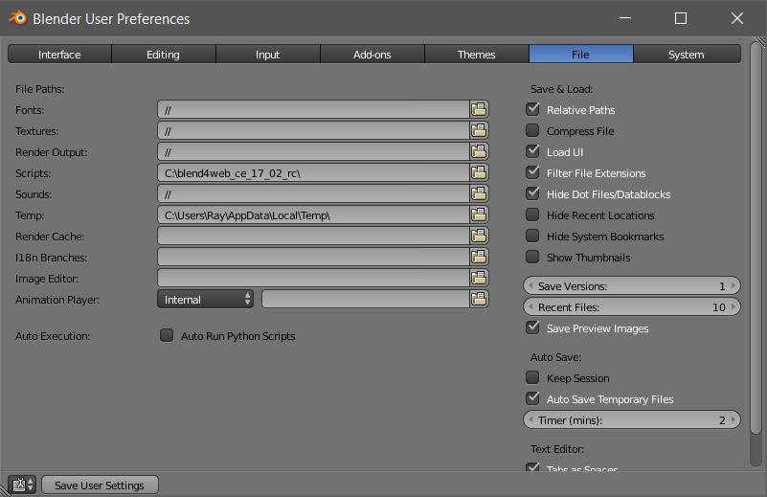
Task: Enable the Keep Session checkbox
Action: point(532,377)
